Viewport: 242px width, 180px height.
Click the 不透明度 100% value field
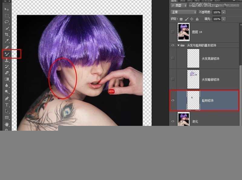217,12
